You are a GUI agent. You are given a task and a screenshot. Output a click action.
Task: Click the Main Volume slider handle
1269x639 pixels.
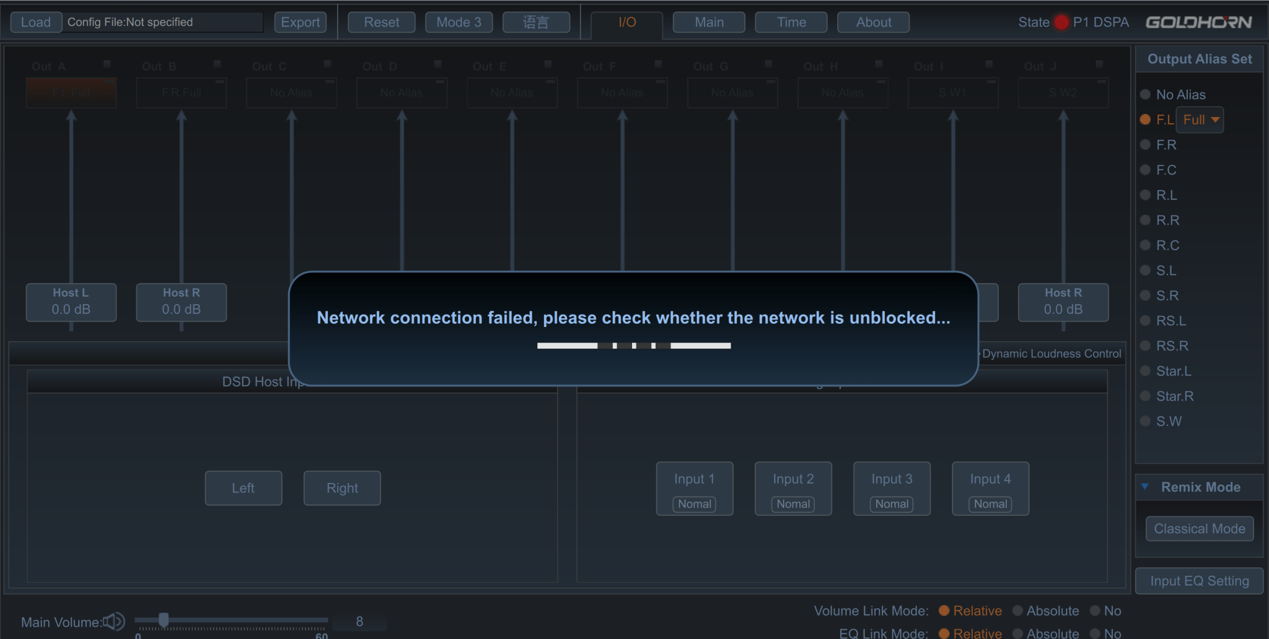(164, 620)
